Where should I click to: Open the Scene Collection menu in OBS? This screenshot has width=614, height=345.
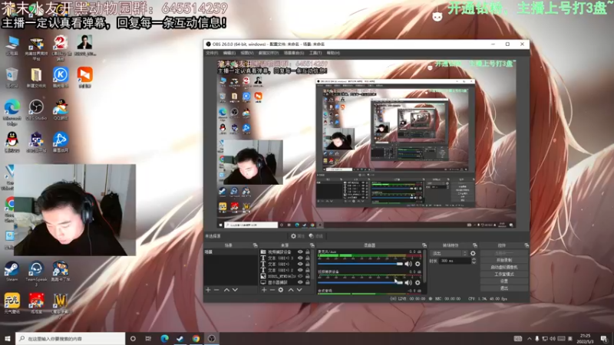click(x=294, y=53)
